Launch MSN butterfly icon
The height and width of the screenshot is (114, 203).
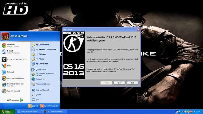4,66
